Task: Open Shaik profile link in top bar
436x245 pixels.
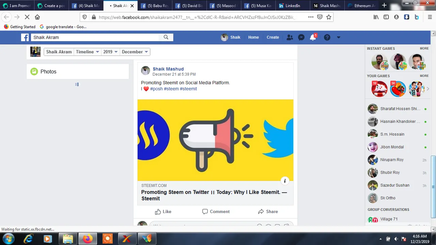Action: pyautogui.click(x=231, y=37)
